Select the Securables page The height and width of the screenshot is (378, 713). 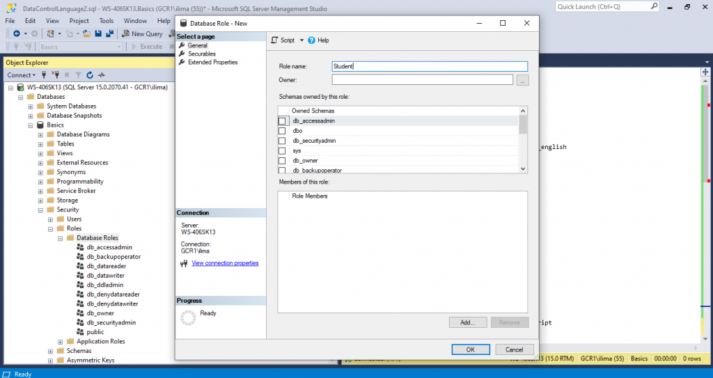coord(201,54)
